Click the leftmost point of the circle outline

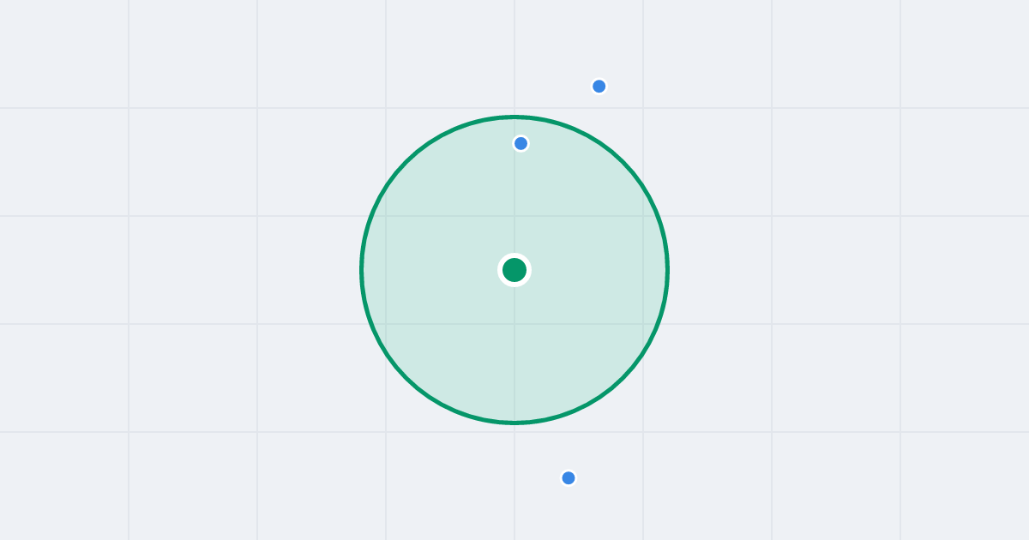(x=361, y=270)
